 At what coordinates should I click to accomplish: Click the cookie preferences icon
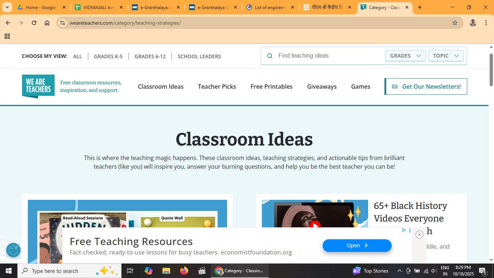[13, 250]
